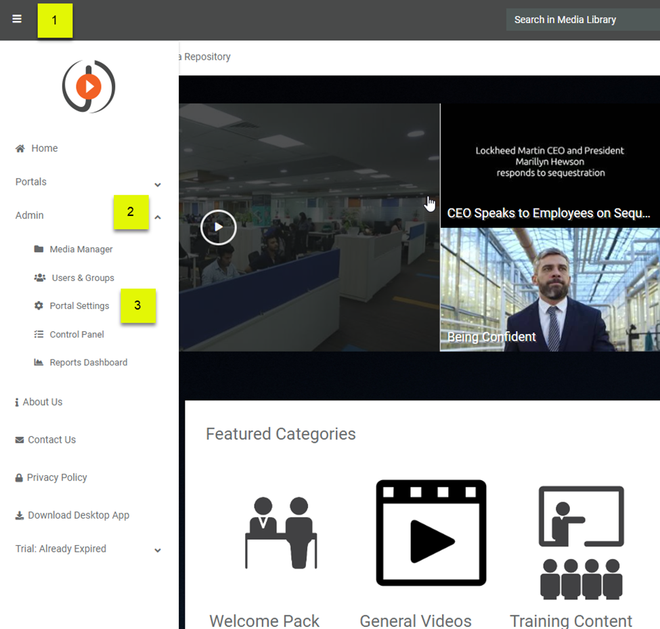Open the About Us link
Image resolution: width=660 pixels, height=629 pixels.
42,402
